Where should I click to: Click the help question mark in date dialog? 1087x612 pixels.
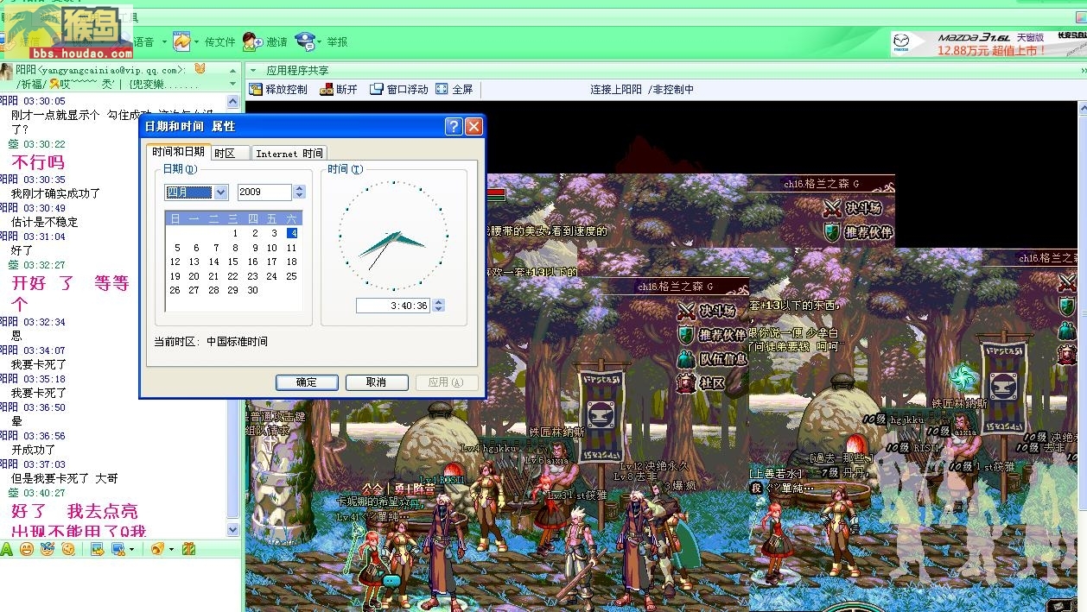[x=454, y=127]
